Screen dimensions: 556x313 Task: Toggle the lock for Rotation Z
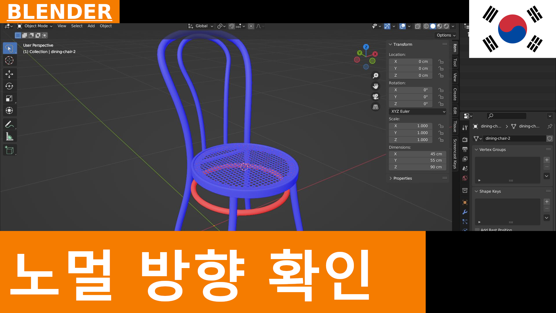(x=441, y=104)
